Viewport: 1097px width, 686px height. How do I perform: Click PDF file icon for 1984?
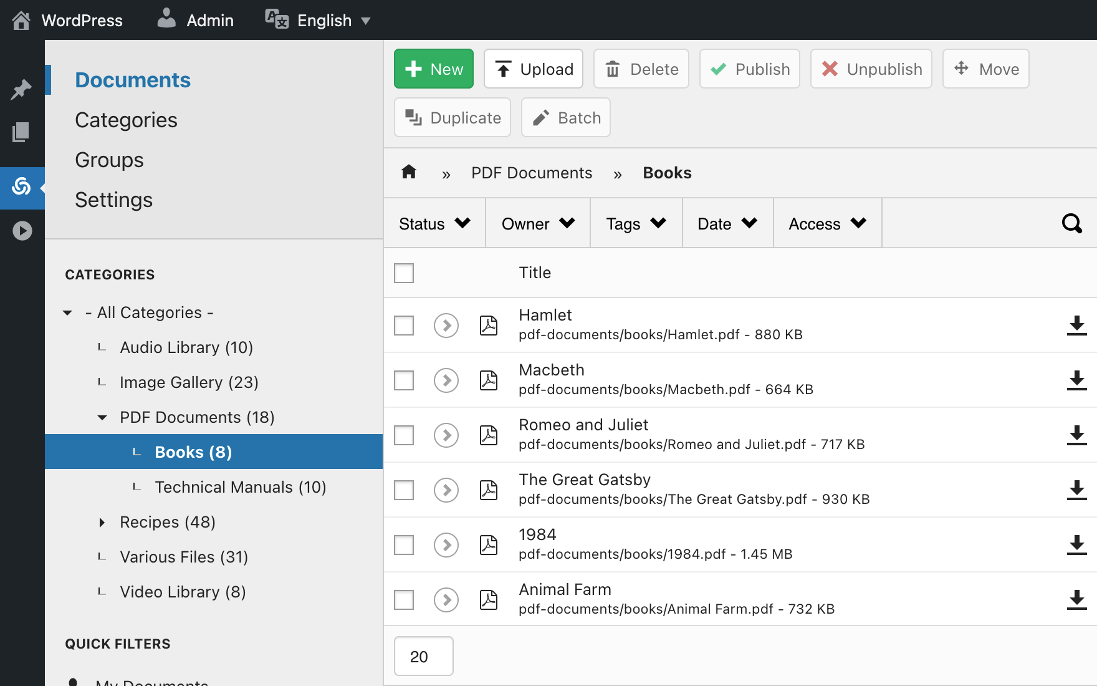pyautogui.click(x=489, y=545)
